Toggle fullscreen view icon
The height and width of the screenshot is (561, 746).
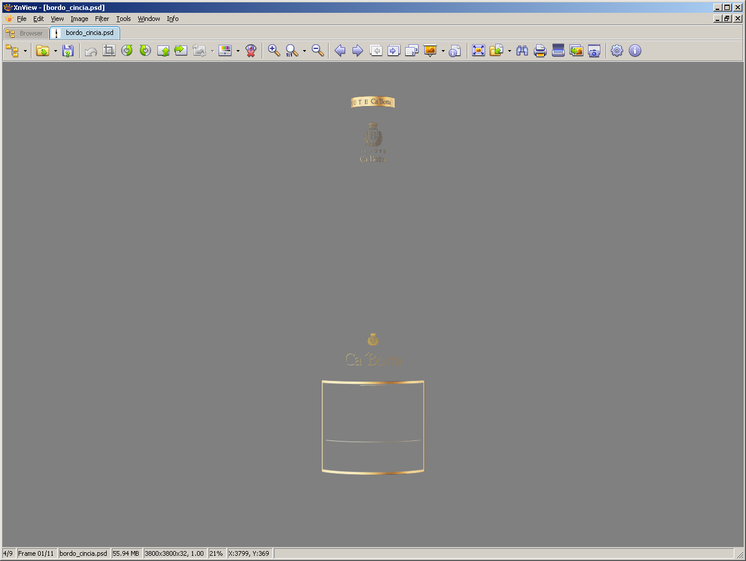coord(478,51)
